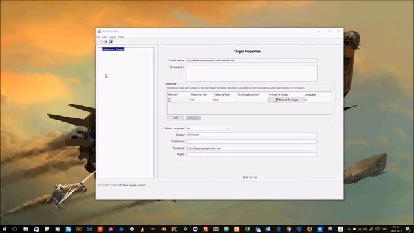Click the Go to the tree link
414x233 pixels.
pos(250,177)
